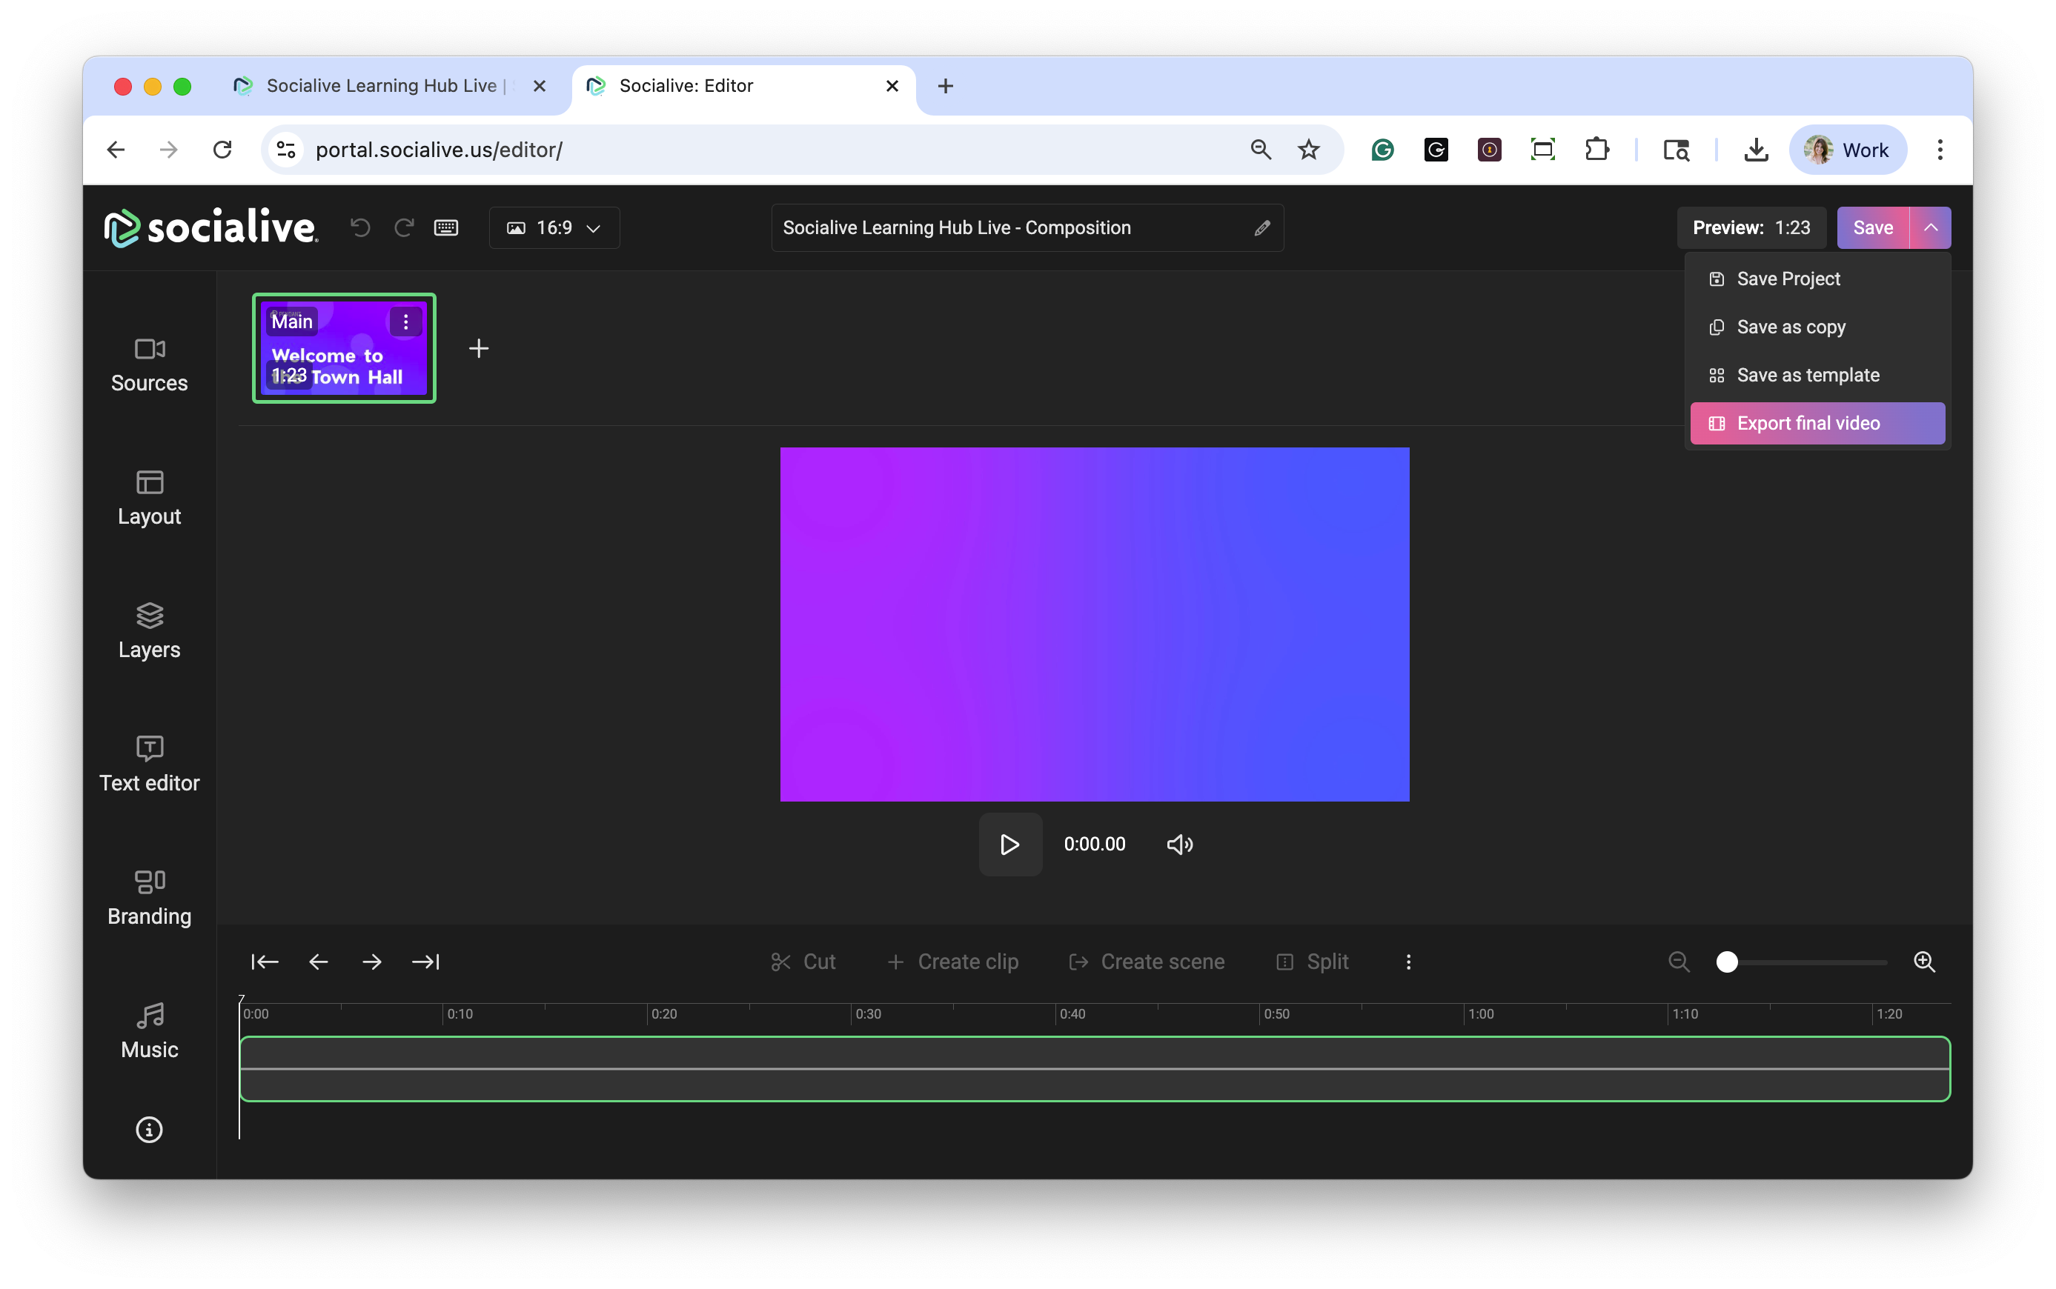Click the timeline zoom slider handle

[x=1727, y=962]
